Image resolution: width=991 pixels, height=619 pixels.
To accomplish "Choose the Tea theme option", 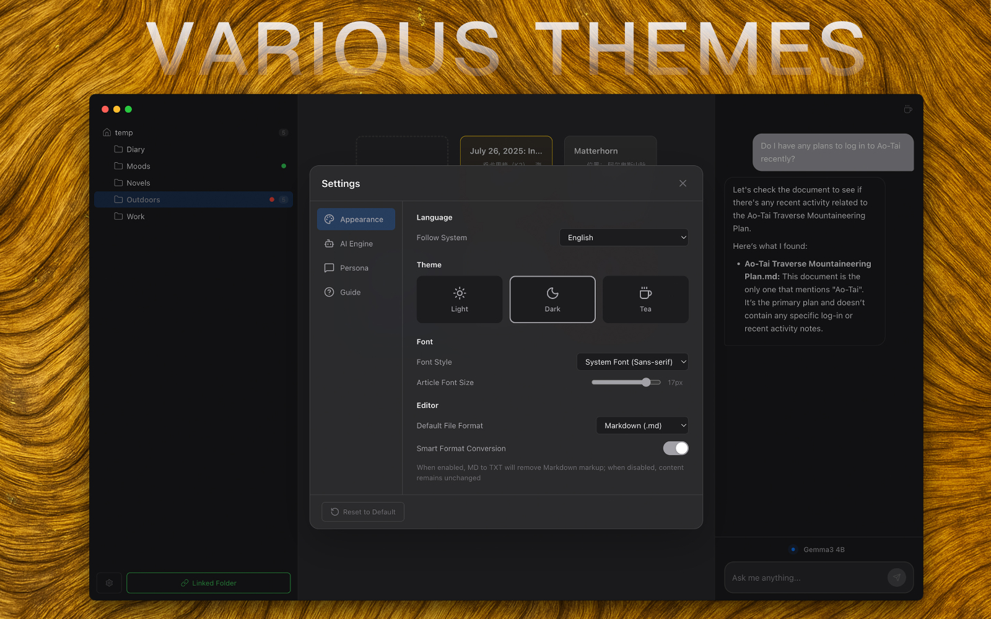I will [x=645, y=300].
